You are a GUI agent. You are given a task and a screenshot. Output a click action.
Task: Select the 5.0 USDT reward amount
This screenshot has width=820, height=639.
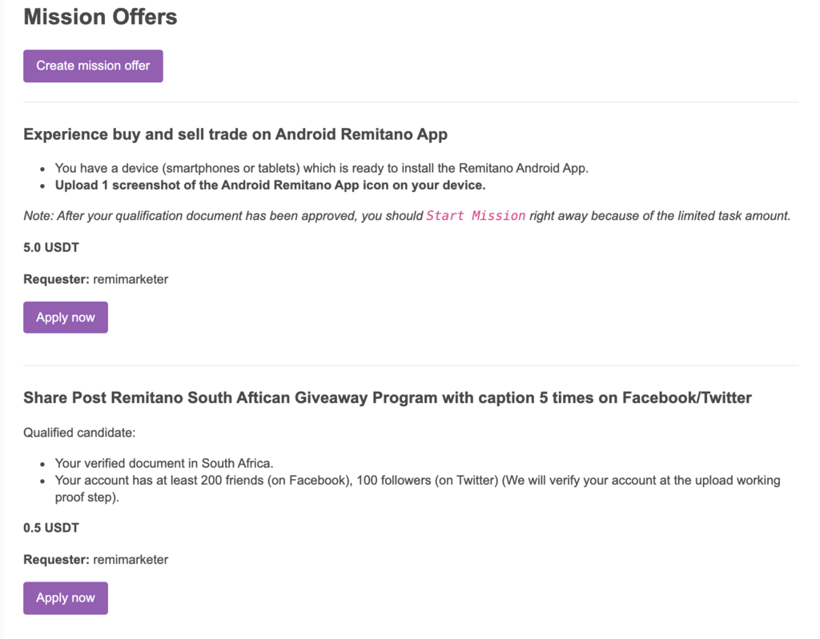click(51, 248)
